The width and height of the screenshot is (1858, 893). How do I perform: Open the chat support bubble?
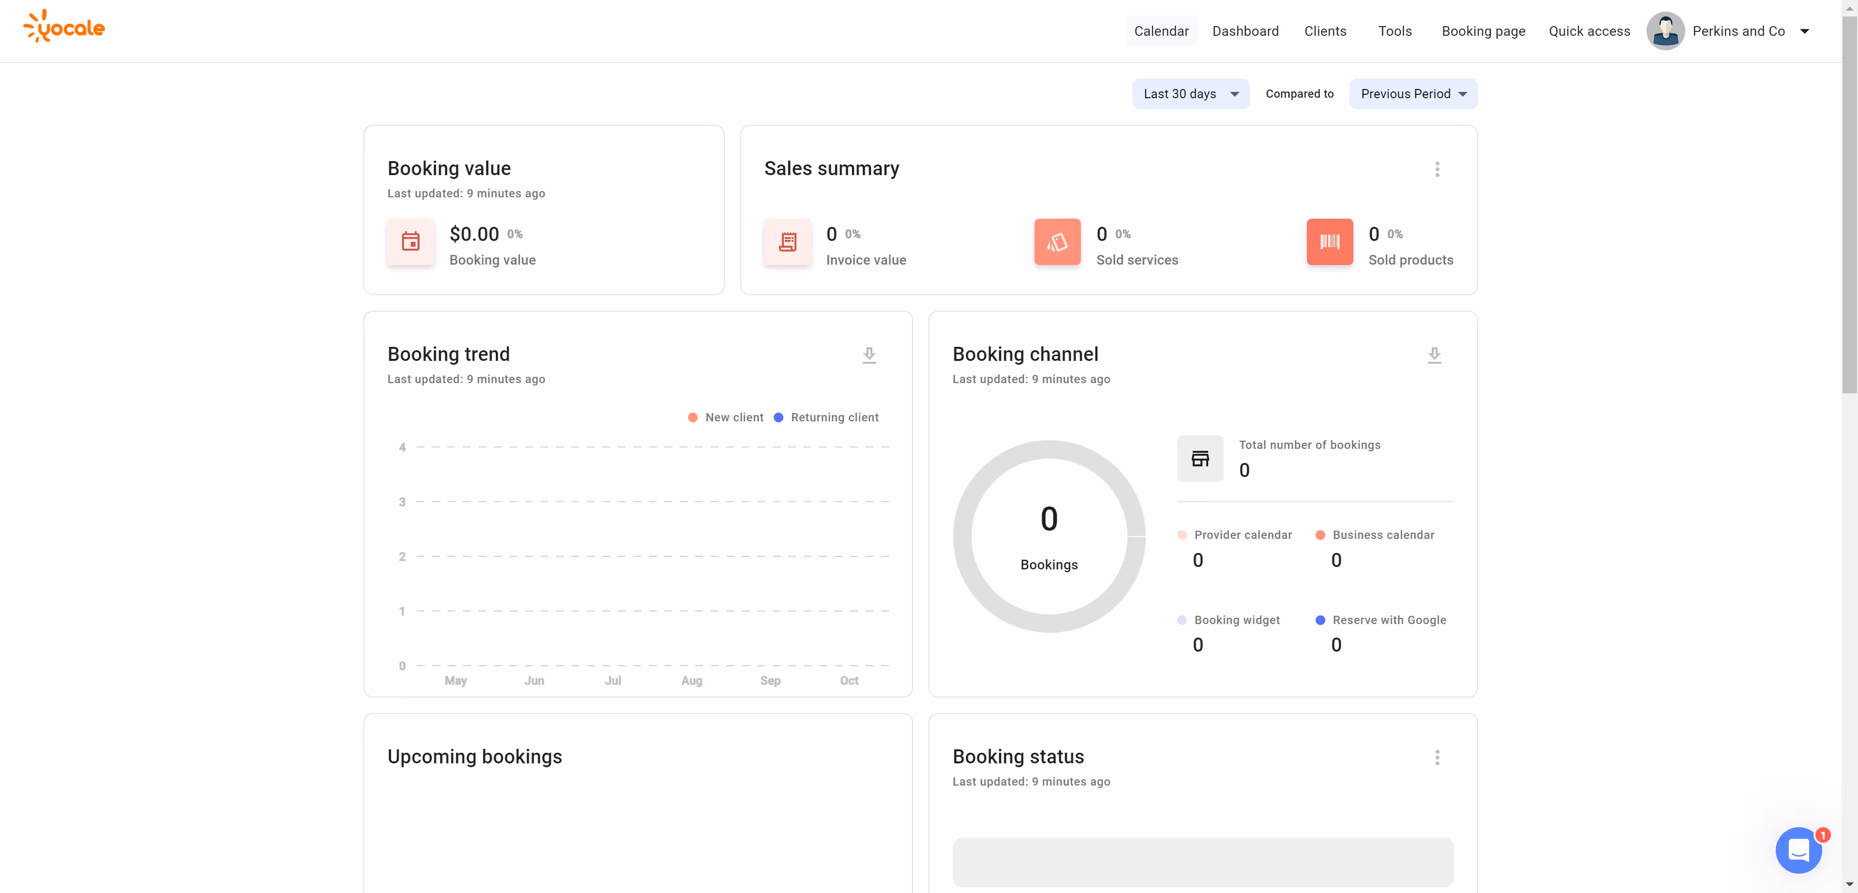click(x=1798, y=850)
